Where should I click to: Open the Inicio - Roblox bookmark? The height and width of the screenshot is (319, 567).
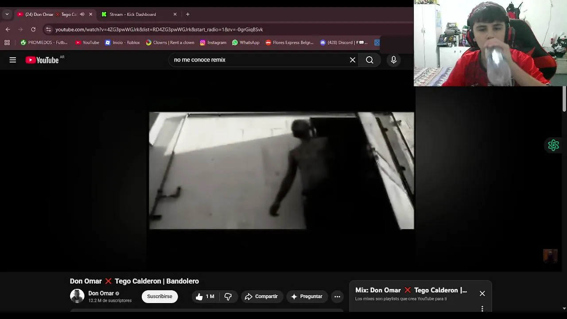click(122, 43)
